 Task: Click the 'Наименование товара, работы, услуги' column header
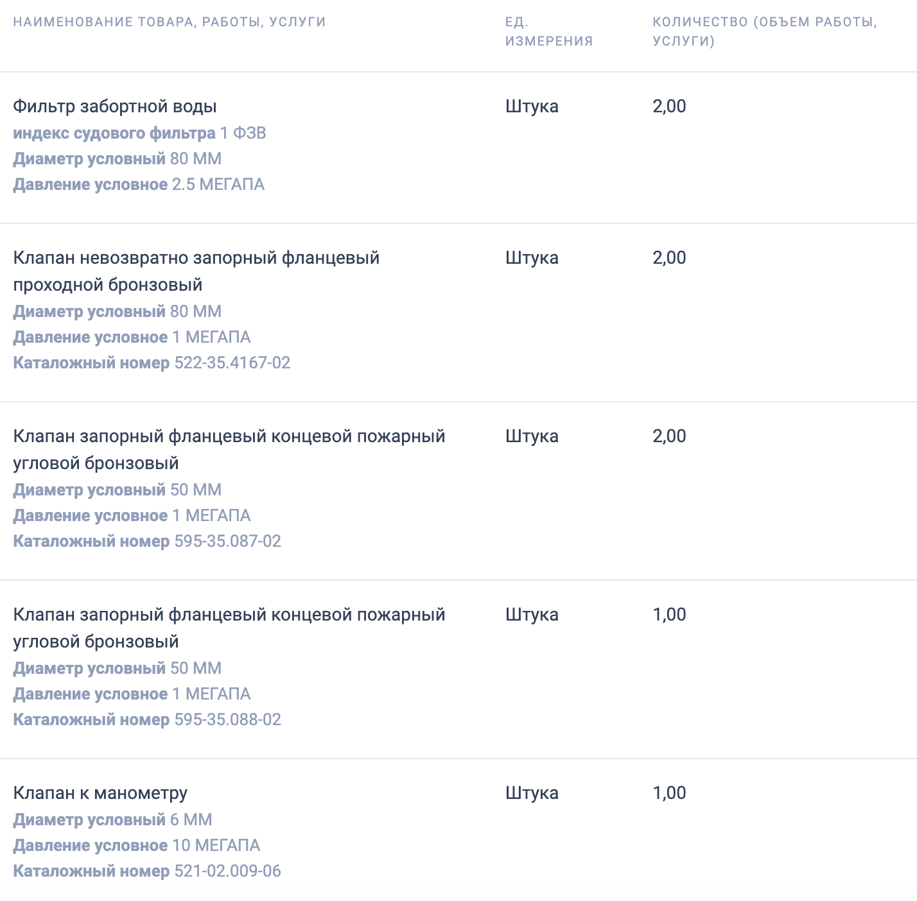[x=169, y=22]
